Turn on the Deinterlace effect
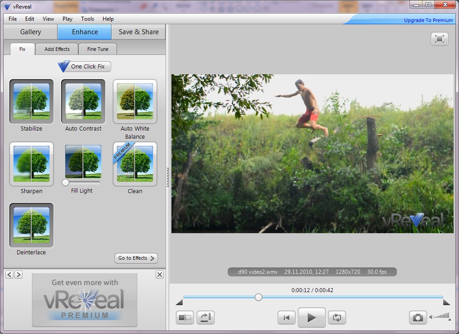This screenshot has height=334, width=459. pyautogui.click(x=31, y=225)
